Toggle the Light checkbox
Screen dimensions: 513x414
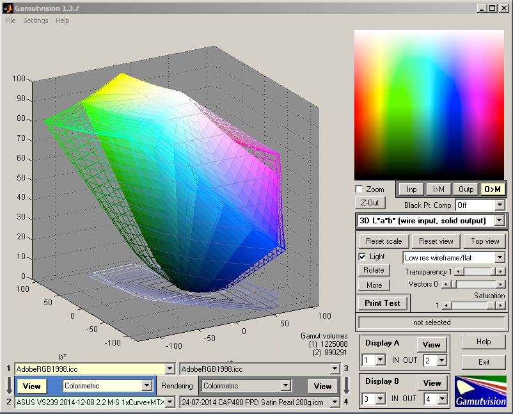click(363, 257)
